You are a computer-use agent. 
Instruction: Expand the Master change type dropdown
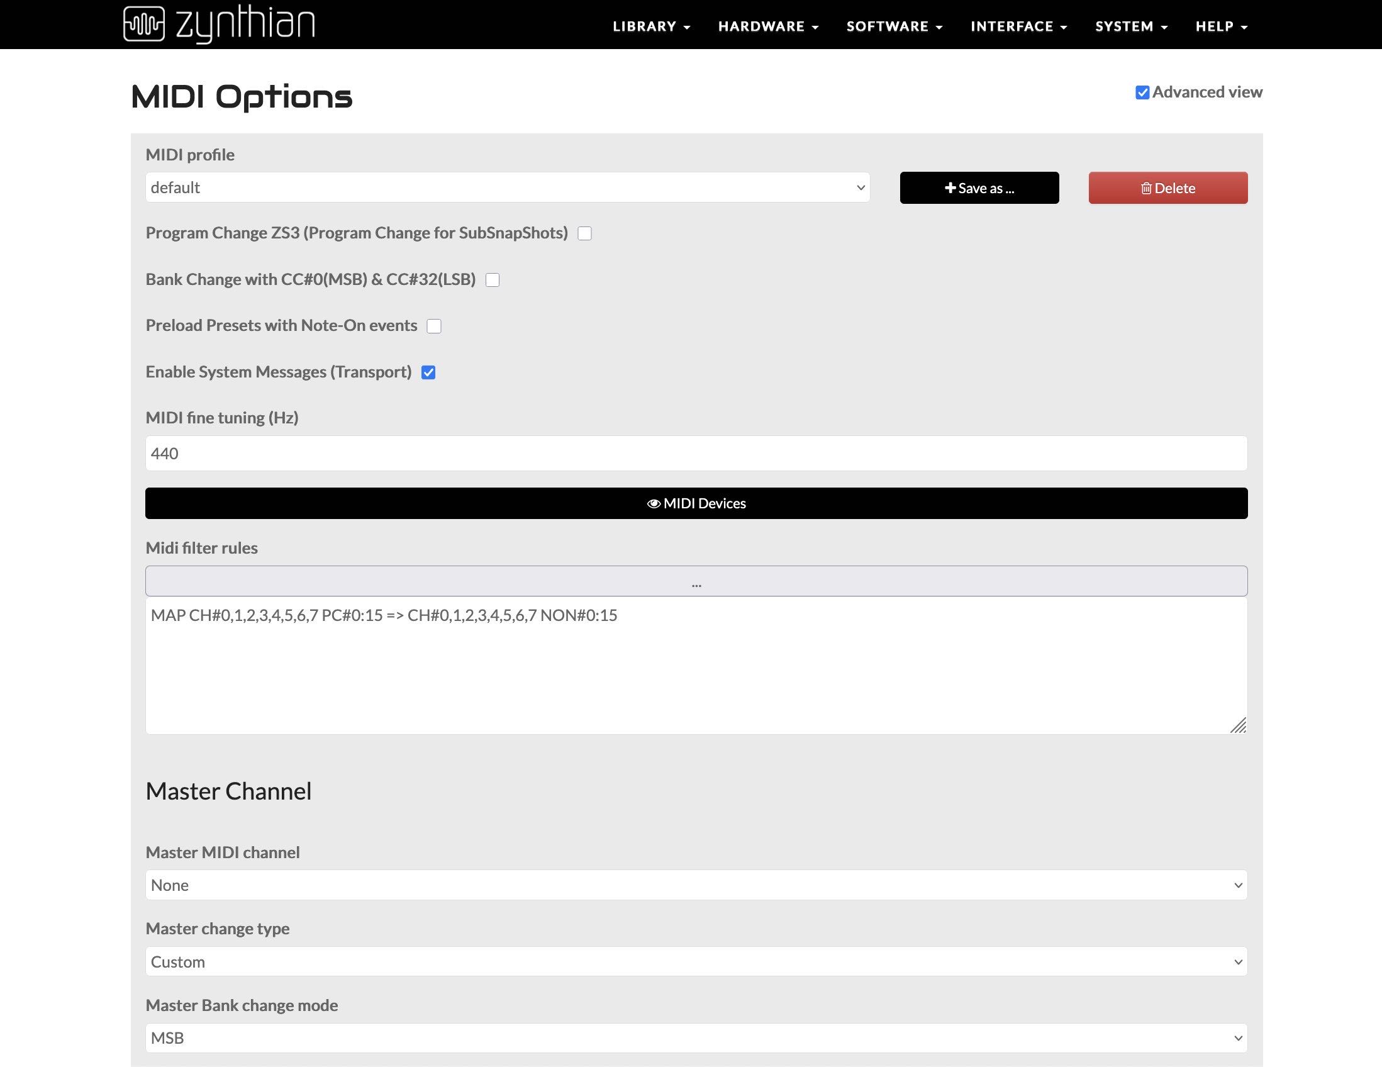pyautogui.click(x=696, y=961)
